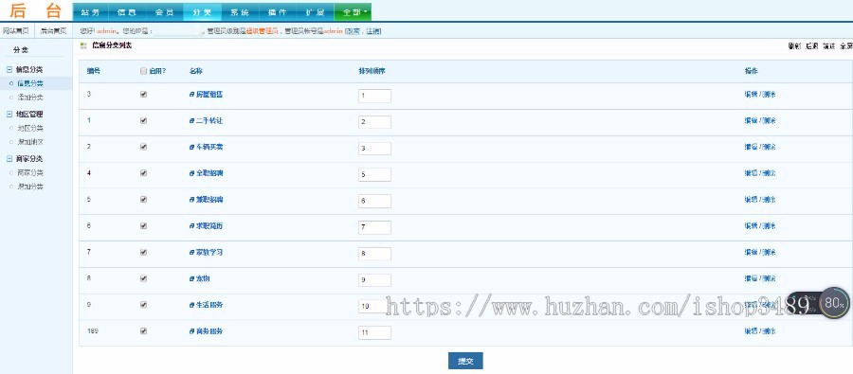Viewport: 853px width, 374px height.
Task: Select 信息分类 item under 信息分类 group
Action: [x=30, y=83]
